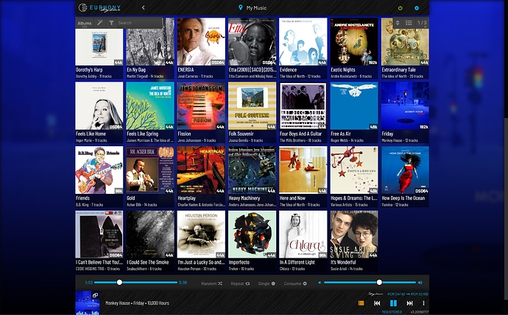This screenshot has height=315, width=508.
Task: Click the My Music location pin
Action: (241, 7)
